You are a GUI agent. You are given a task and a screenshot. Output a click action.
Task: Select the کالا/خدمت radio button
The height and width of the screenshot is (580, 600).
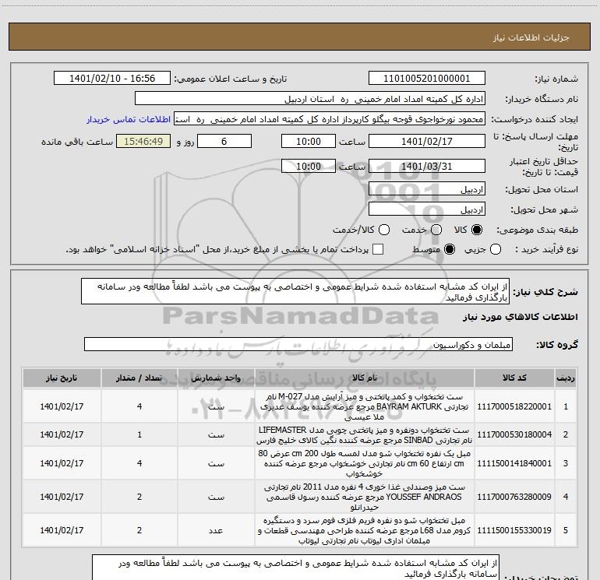click(x=384, y=230)
